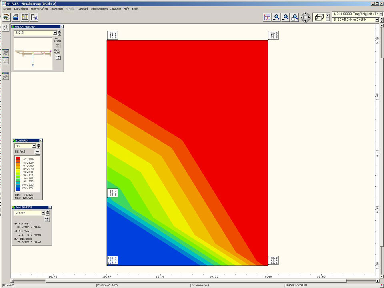Open the structure tree list icon
The height and width of the screenshot is (288, 384).
[267, 17]
